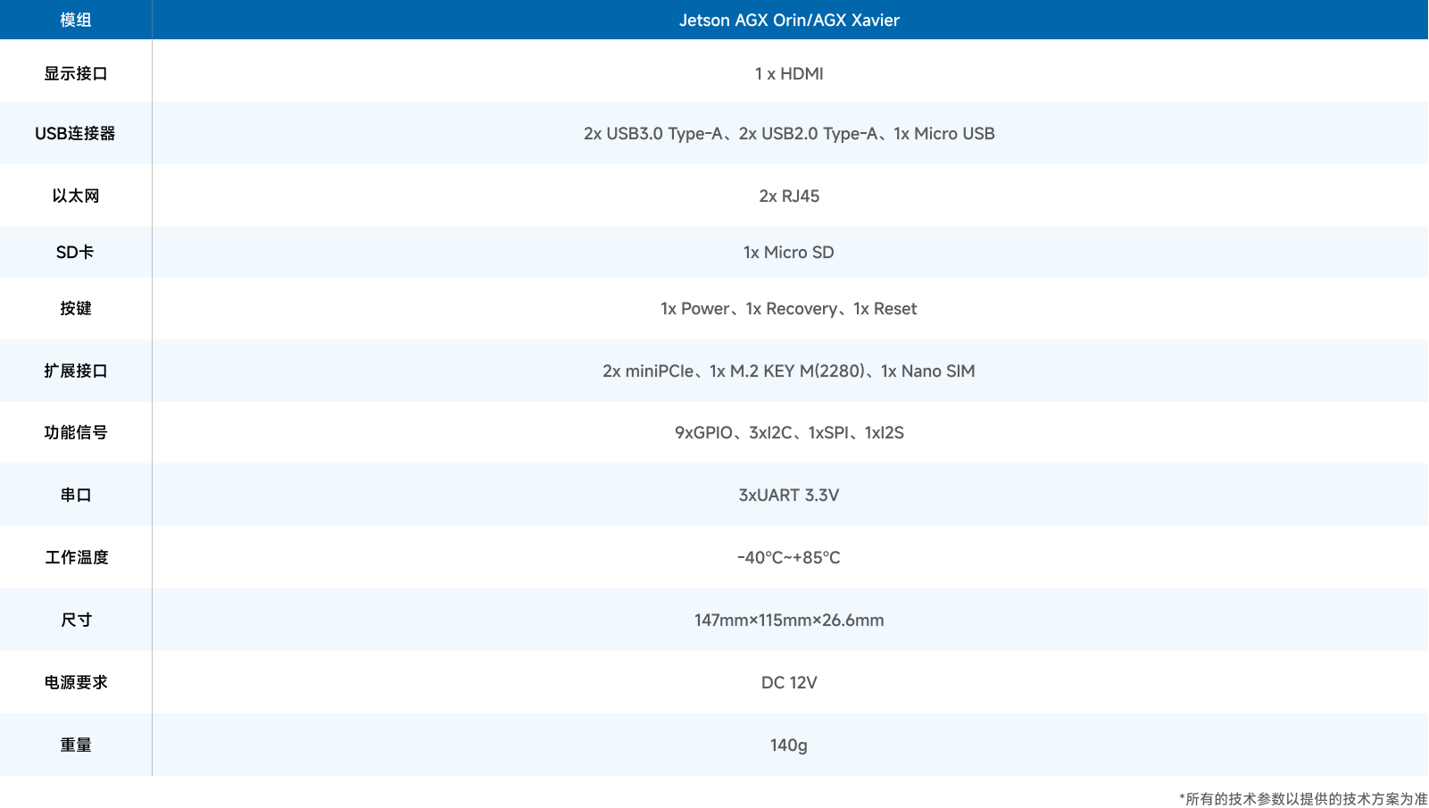Click the 尺寸 row label
This screenshot has height=808, width=1429.
tap(76, 620)
